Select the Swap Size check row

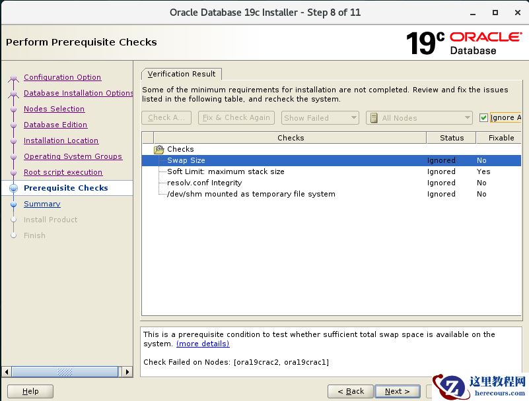(332, 160)
